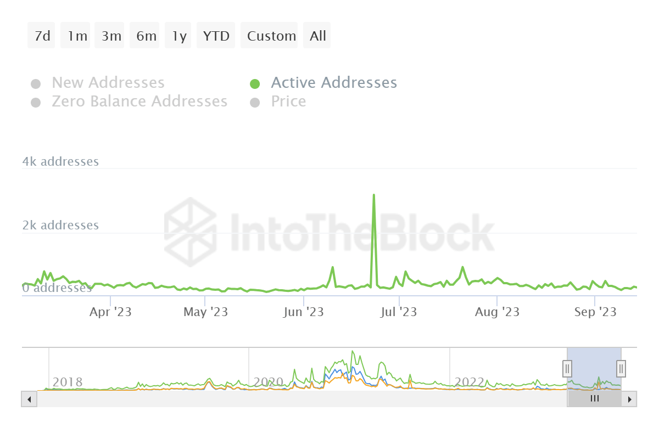Screen dimensions: 659x439
Task: Click the gray New Addresses legend dot
Action: click(x=36, y=83)
